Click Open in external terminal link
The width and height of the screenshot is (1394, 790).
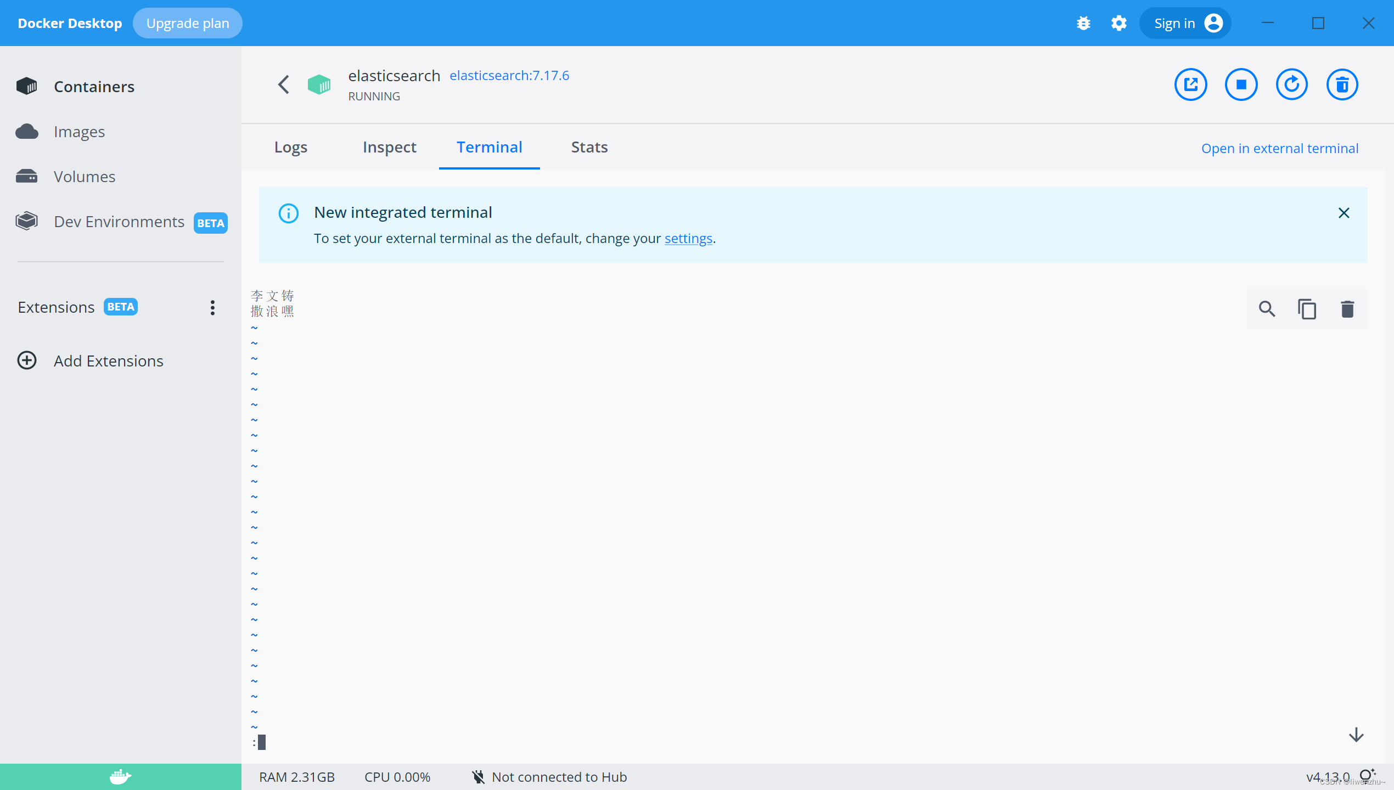pyautogui.click(x=1279, y=148)
